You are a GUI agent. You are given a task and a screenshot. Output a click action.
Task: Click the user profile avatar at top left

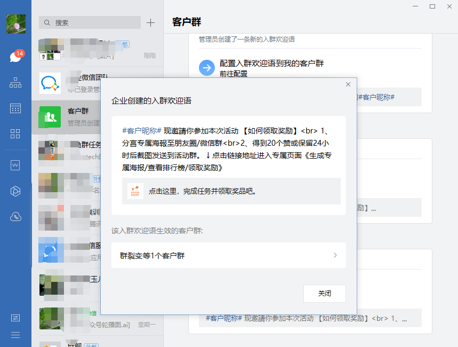click(15, 24)
